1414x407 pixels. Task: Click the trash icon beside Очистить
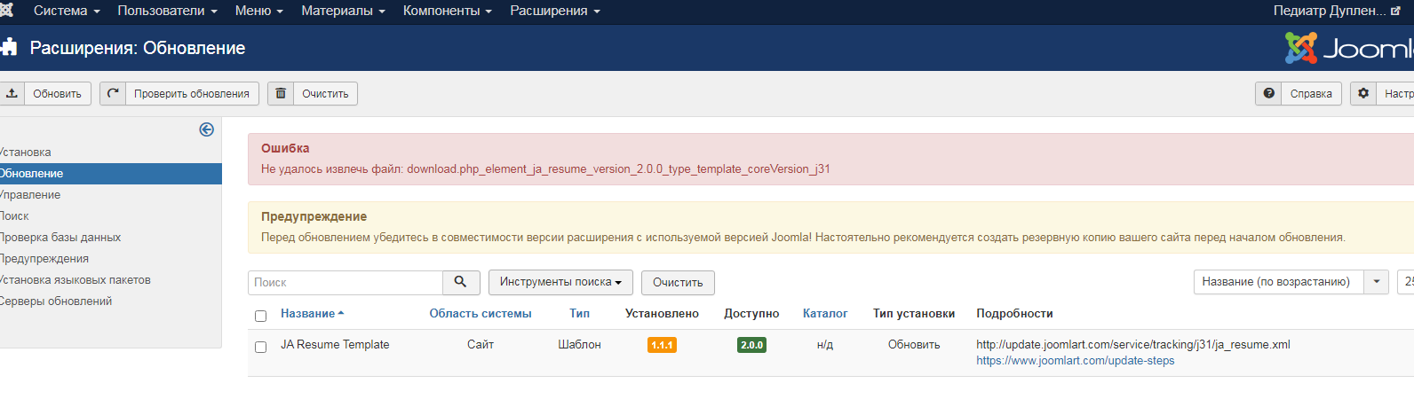pyautogui.click(x=281, y=93)
